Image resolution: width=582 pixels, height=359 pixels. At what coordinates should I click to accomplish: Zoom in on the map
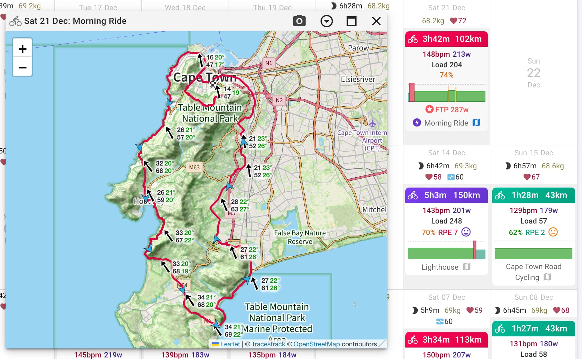coord(22,49)
